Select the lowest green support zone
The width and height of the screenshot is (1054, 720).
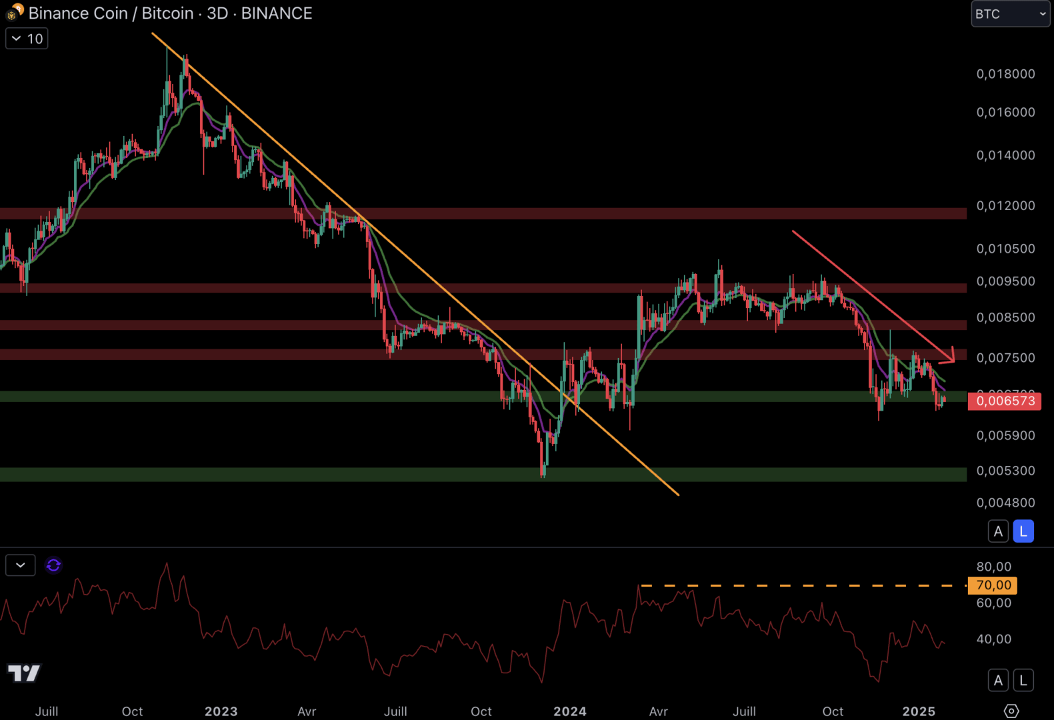(x=267, y=474)
